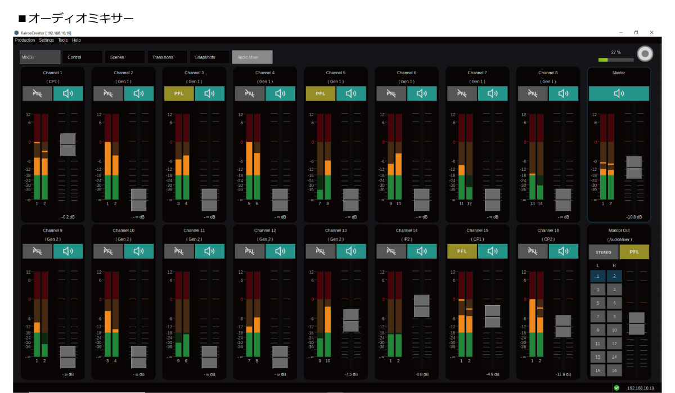This screenshot has width=675, height=393.
Task: Switch to the Snapshots tab
Action: 209,57
